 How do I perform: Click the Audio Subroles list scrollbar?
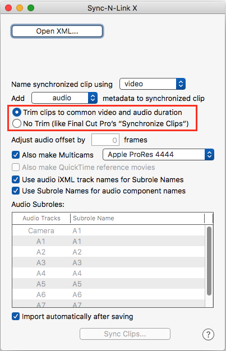click(x=209, y=261)
